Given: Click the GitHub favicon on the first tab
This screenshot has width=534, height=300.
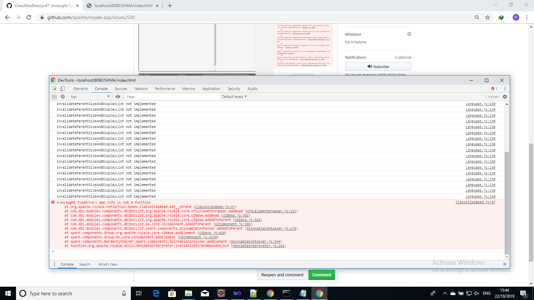Looking at the screenshot, I should click(x=9, y=5).
